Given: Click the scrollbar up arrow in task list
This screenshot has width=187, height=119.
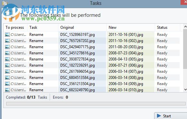Looking at the screenshot, I should [x=185, y=27].
